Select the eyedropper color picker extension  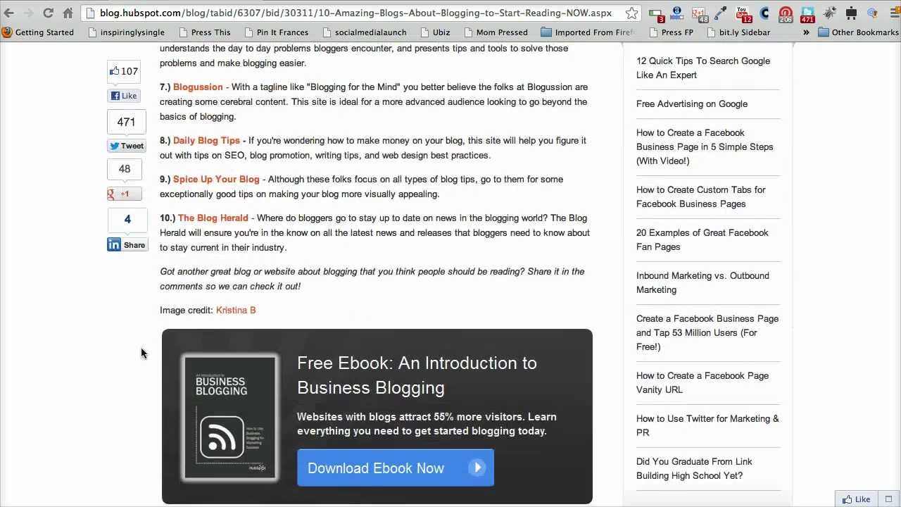click(x=721, y=13)
